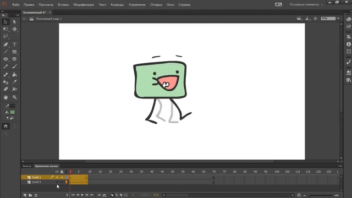This screenshot has height=198, width=352.
Task: Toggle lock dot of Слой 3
Action: 62,182
